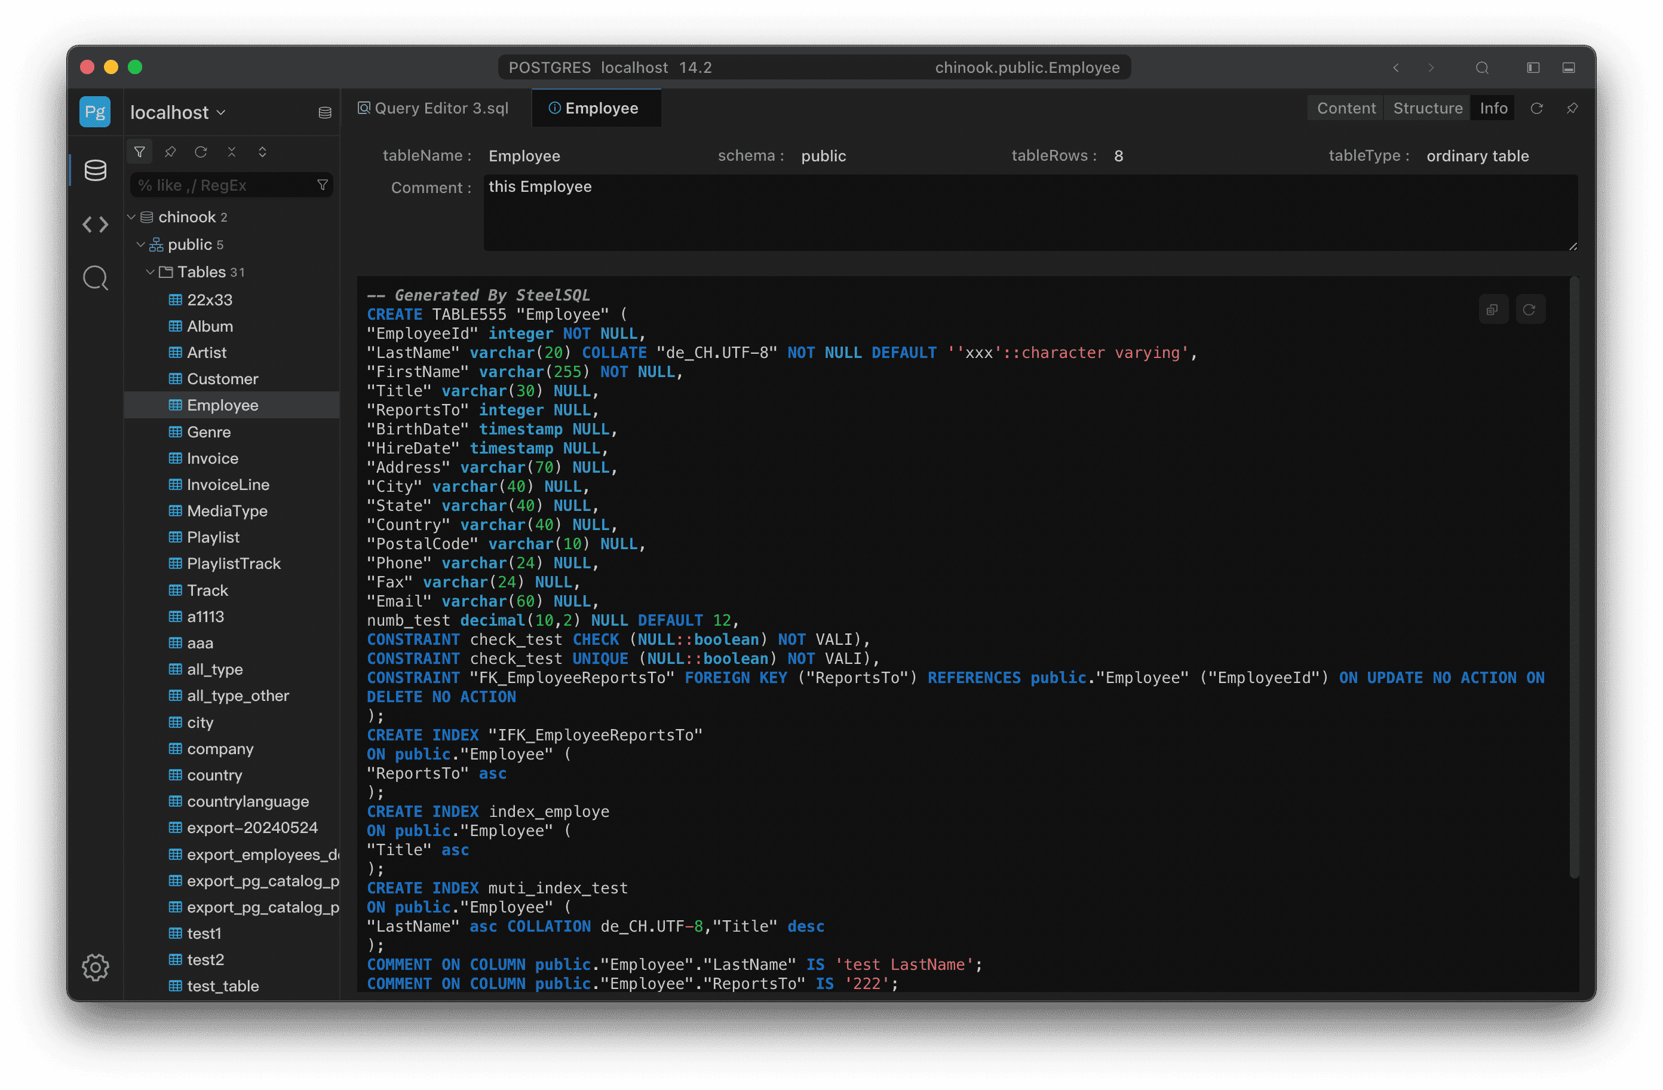This screenshot has width=1663, height=1090.
Task: Click the database icon beside localhost
Action: (324, 112)
